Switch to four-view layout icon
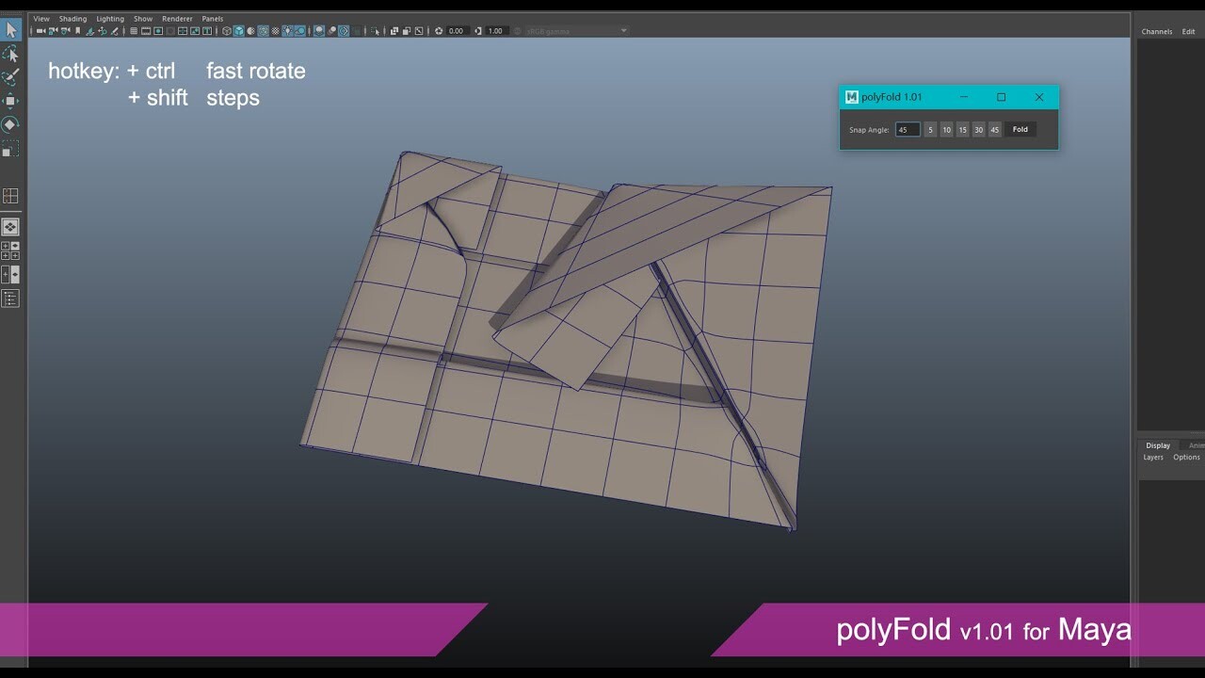This screenshot has width=1205, height=678. click(12, 197)
